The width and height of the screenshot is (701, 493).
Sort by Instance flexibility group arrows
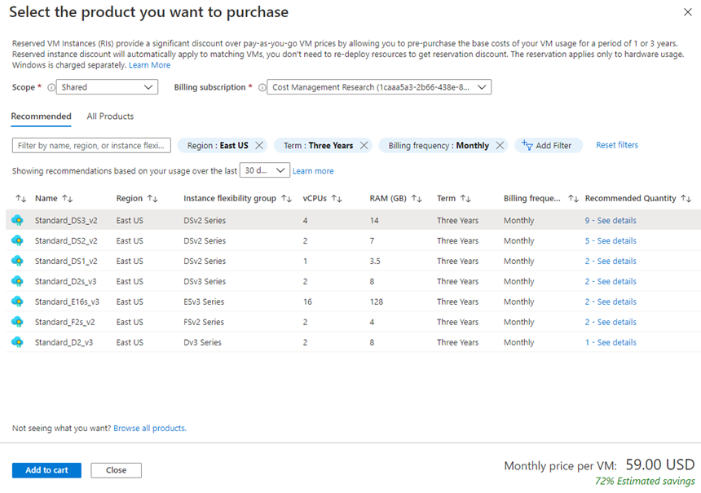(287, 199)
